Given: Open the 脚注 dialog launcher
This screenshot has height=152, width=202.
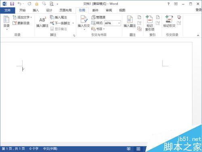Looking at the screenshot, I should (x=74, y=36).
